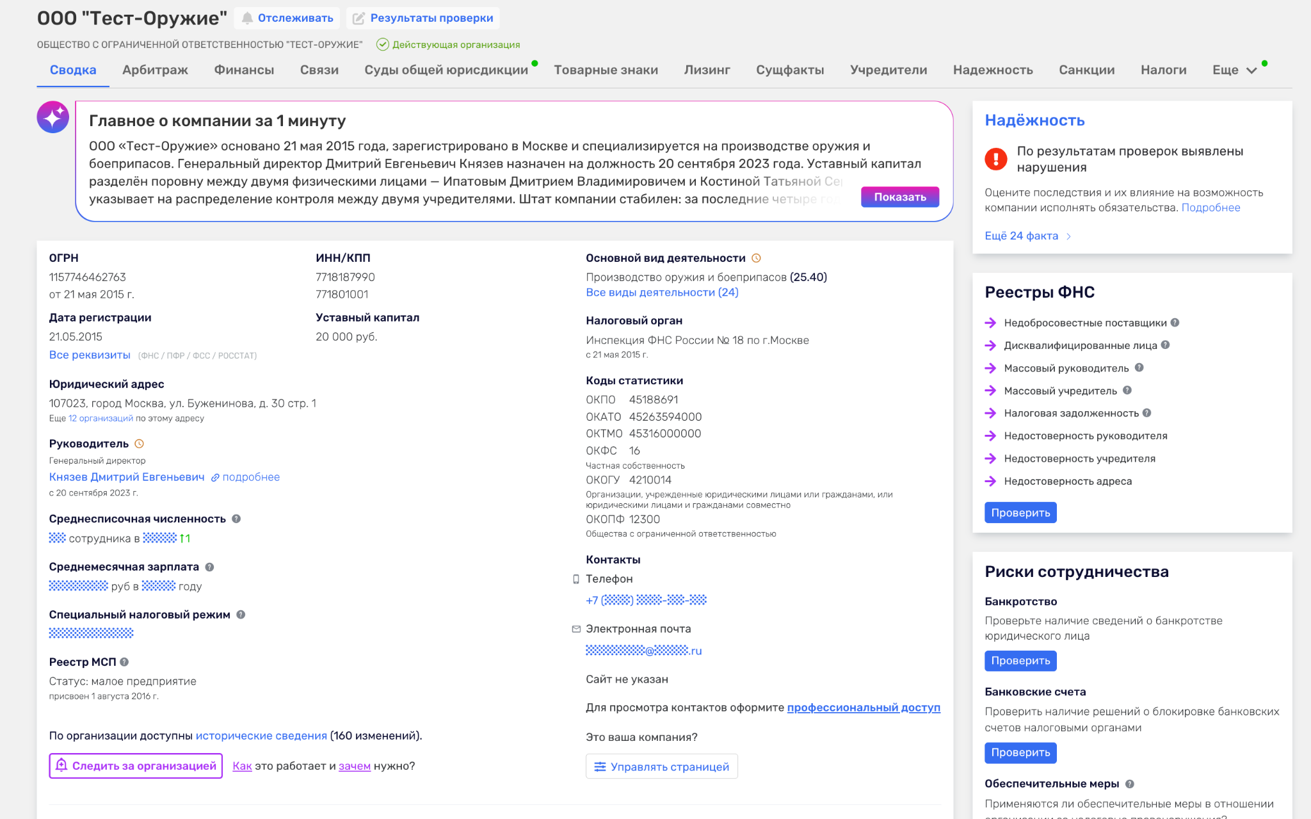1311x819 pixels.
Task: Click help icon beside Обеспечительные меры
Action: 1130,784
